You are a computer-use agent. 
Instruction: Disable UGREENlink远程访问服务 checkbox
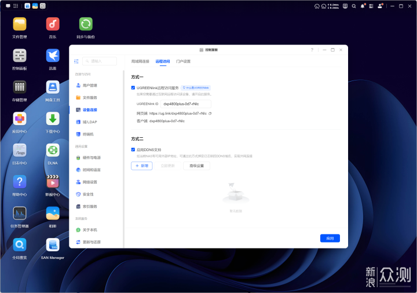133,88
